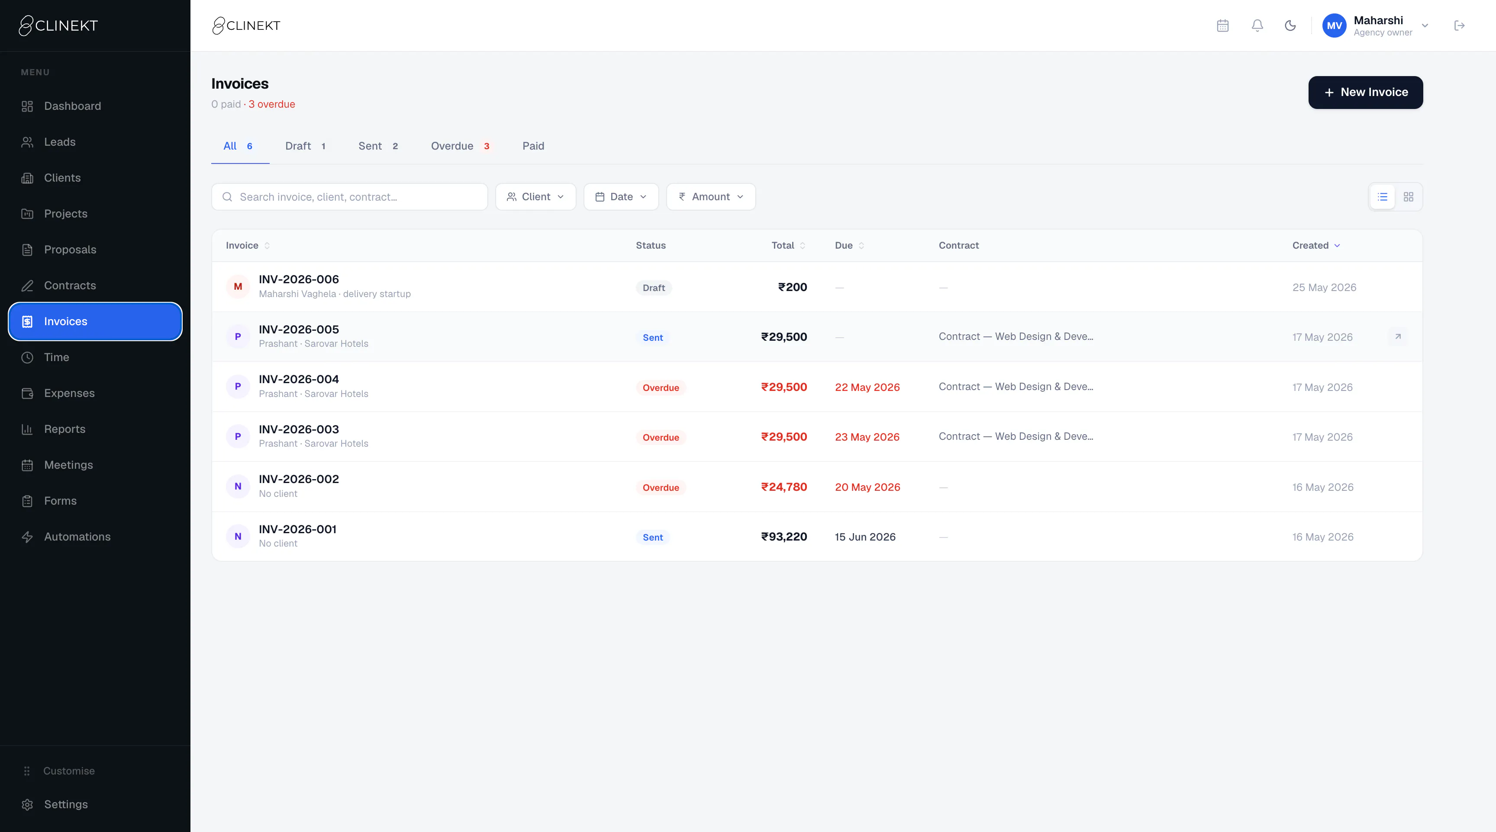Viewport: 1496px width, 832px height.
Task: Select Invoices in sidebar
Action: pyautogui.click(x=95, y=321)
